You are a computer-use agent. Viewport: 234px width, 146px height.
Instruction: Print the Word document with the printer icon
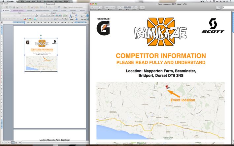pos(17,7)
